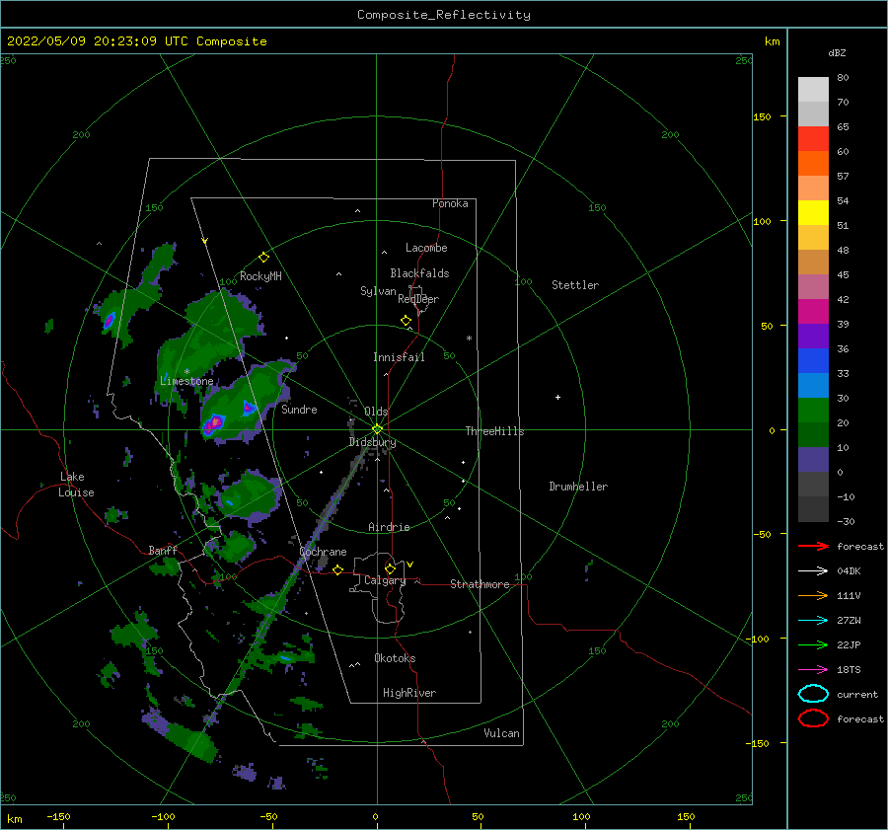The image size is (888, 830).
Task: Click the Okotoks label
Action: click(395, 658)
